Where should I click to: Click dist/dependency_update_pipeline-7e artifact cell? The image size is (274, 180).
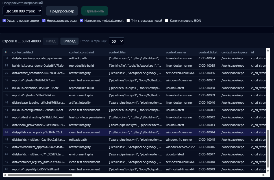click(38, 58)
